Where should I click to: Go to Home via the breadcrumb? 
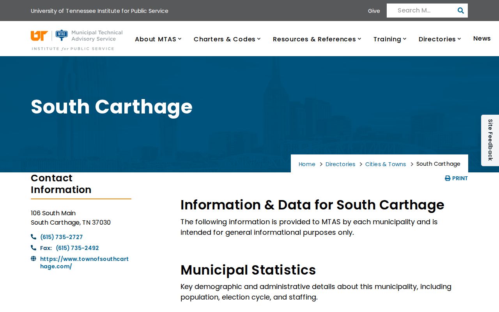307,164
